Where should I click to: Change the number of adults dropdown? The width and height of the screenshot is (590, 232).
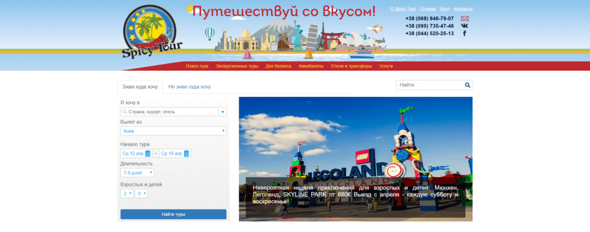point(126,194)
